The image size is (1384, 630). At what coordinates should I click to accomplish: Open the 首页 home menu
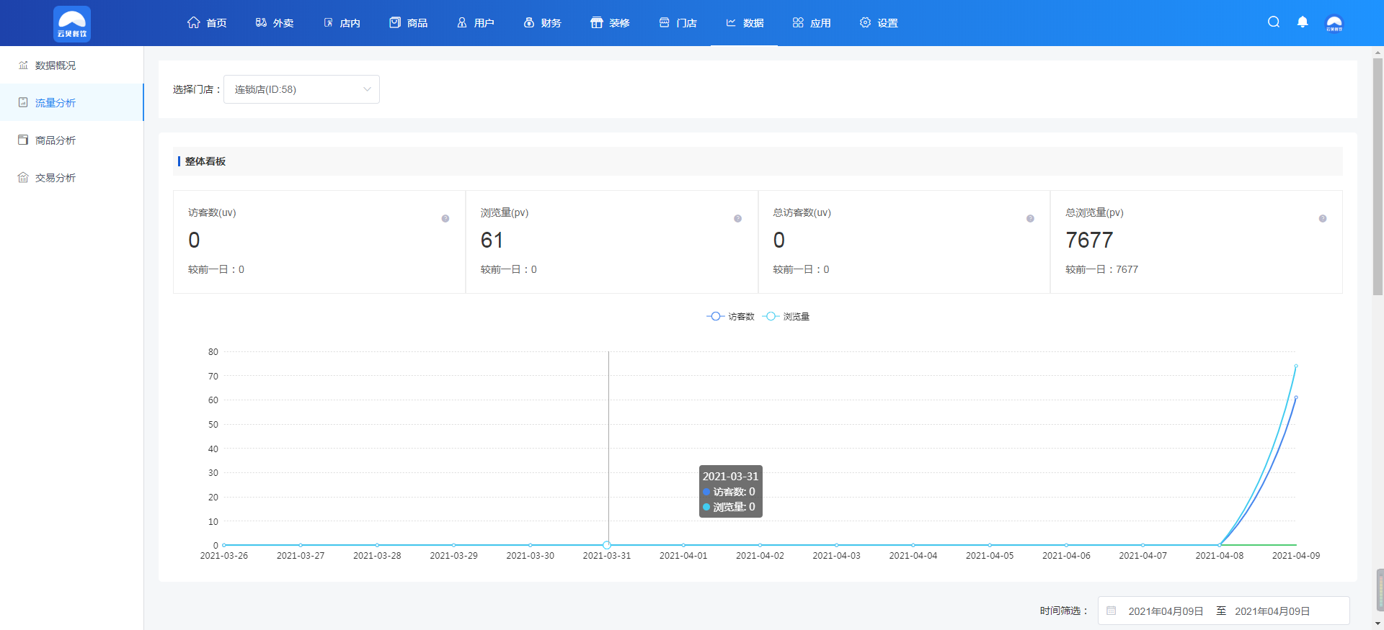[207, 23]
